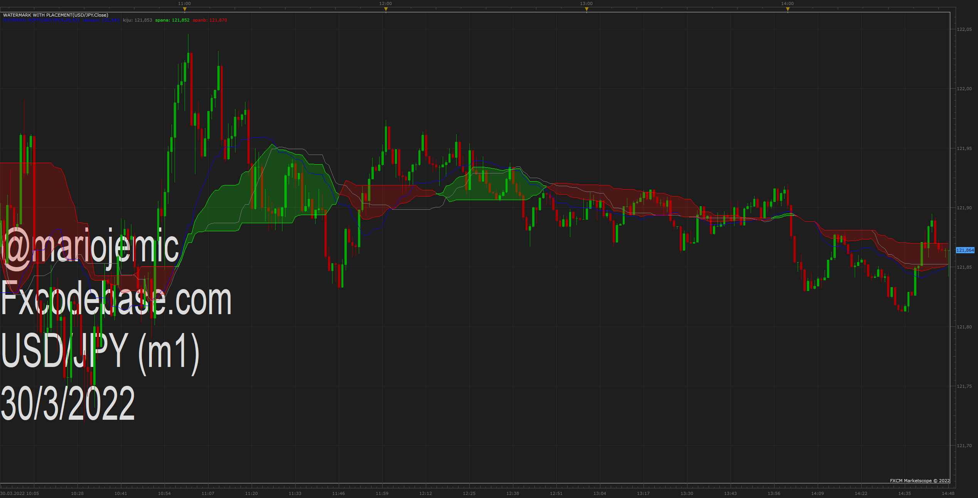Click the 121,75 price axis label

pyautogui.click(x=964, y=386)
